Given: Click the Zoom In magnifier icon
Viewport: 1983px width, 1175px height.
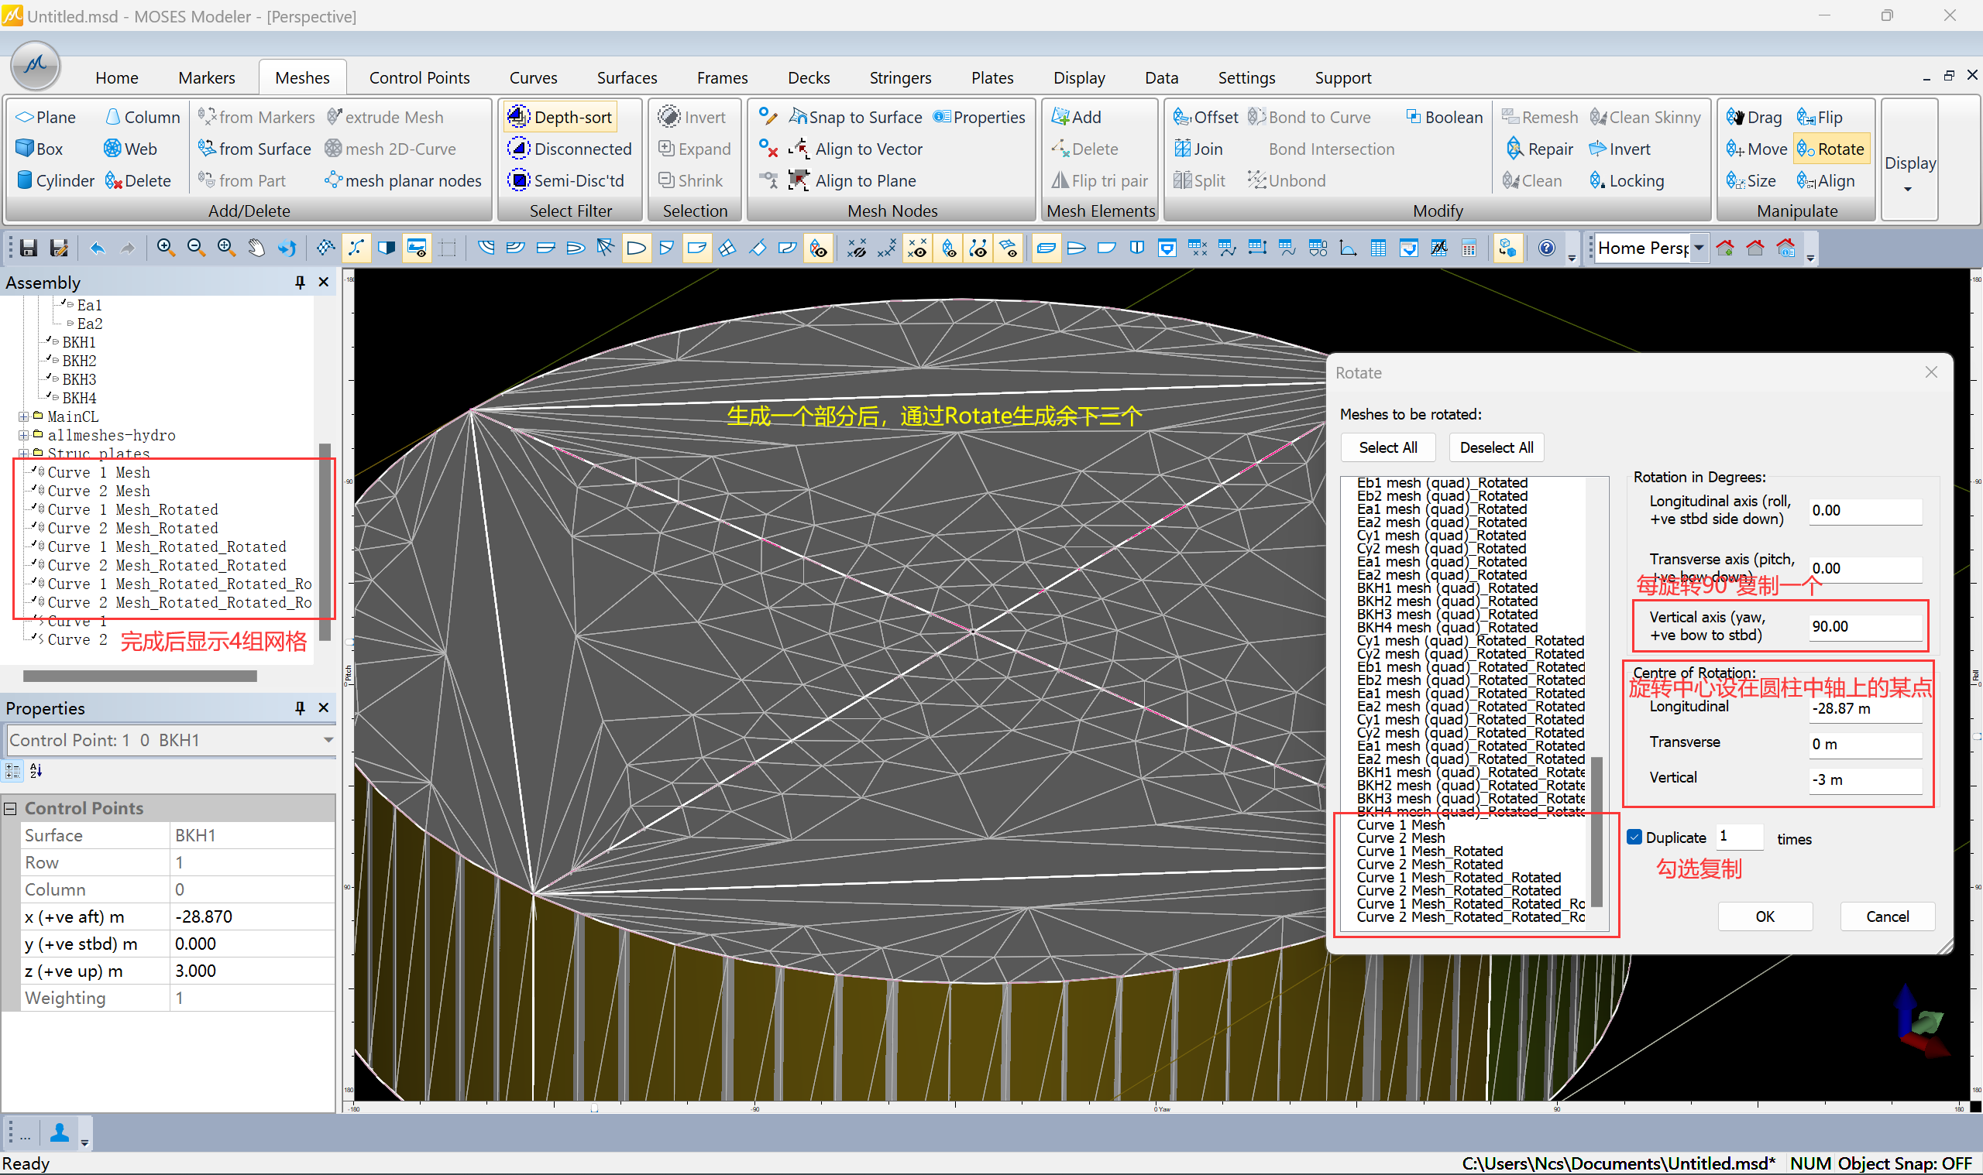Looking at the screenshot, I should click(x=166, y=248).
